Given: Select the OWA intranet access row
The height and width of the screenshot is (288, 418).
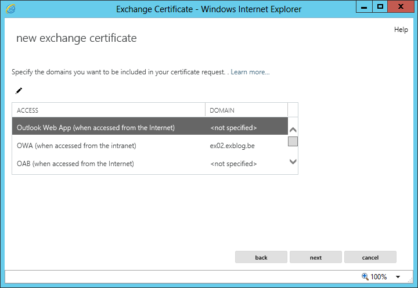Looking at the screenshot, I should pos(150,146).
